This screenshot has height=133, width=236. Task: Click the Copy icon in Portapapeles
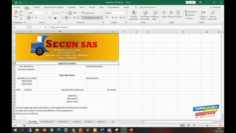click(x=21, y=15)
